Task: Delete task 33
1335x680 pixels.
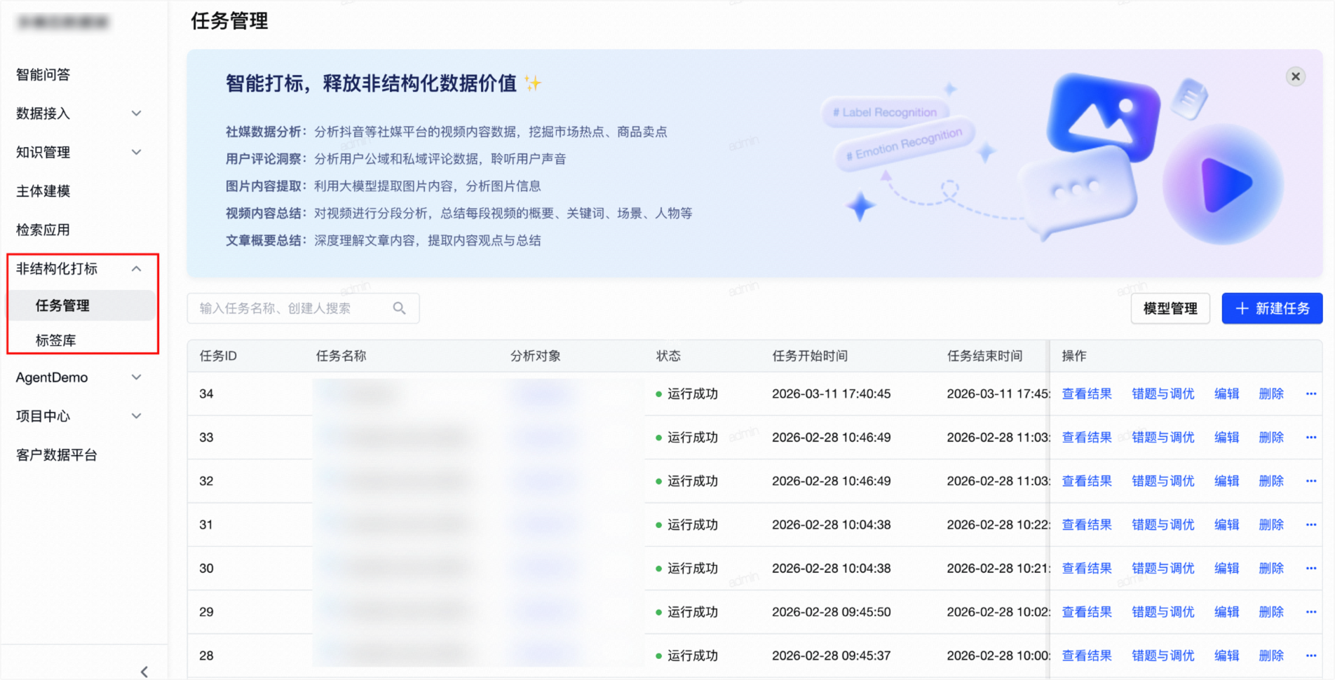Action: coord(1271,437)
